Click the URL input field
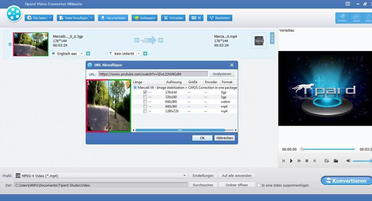Image resolution: width=372 pixels, height=201 pixels. [x=153, y=74]
